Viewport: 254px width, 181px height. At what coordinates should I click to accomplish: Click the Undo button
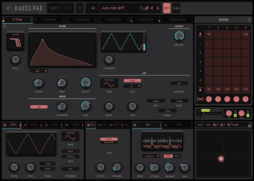pos(176,8)
